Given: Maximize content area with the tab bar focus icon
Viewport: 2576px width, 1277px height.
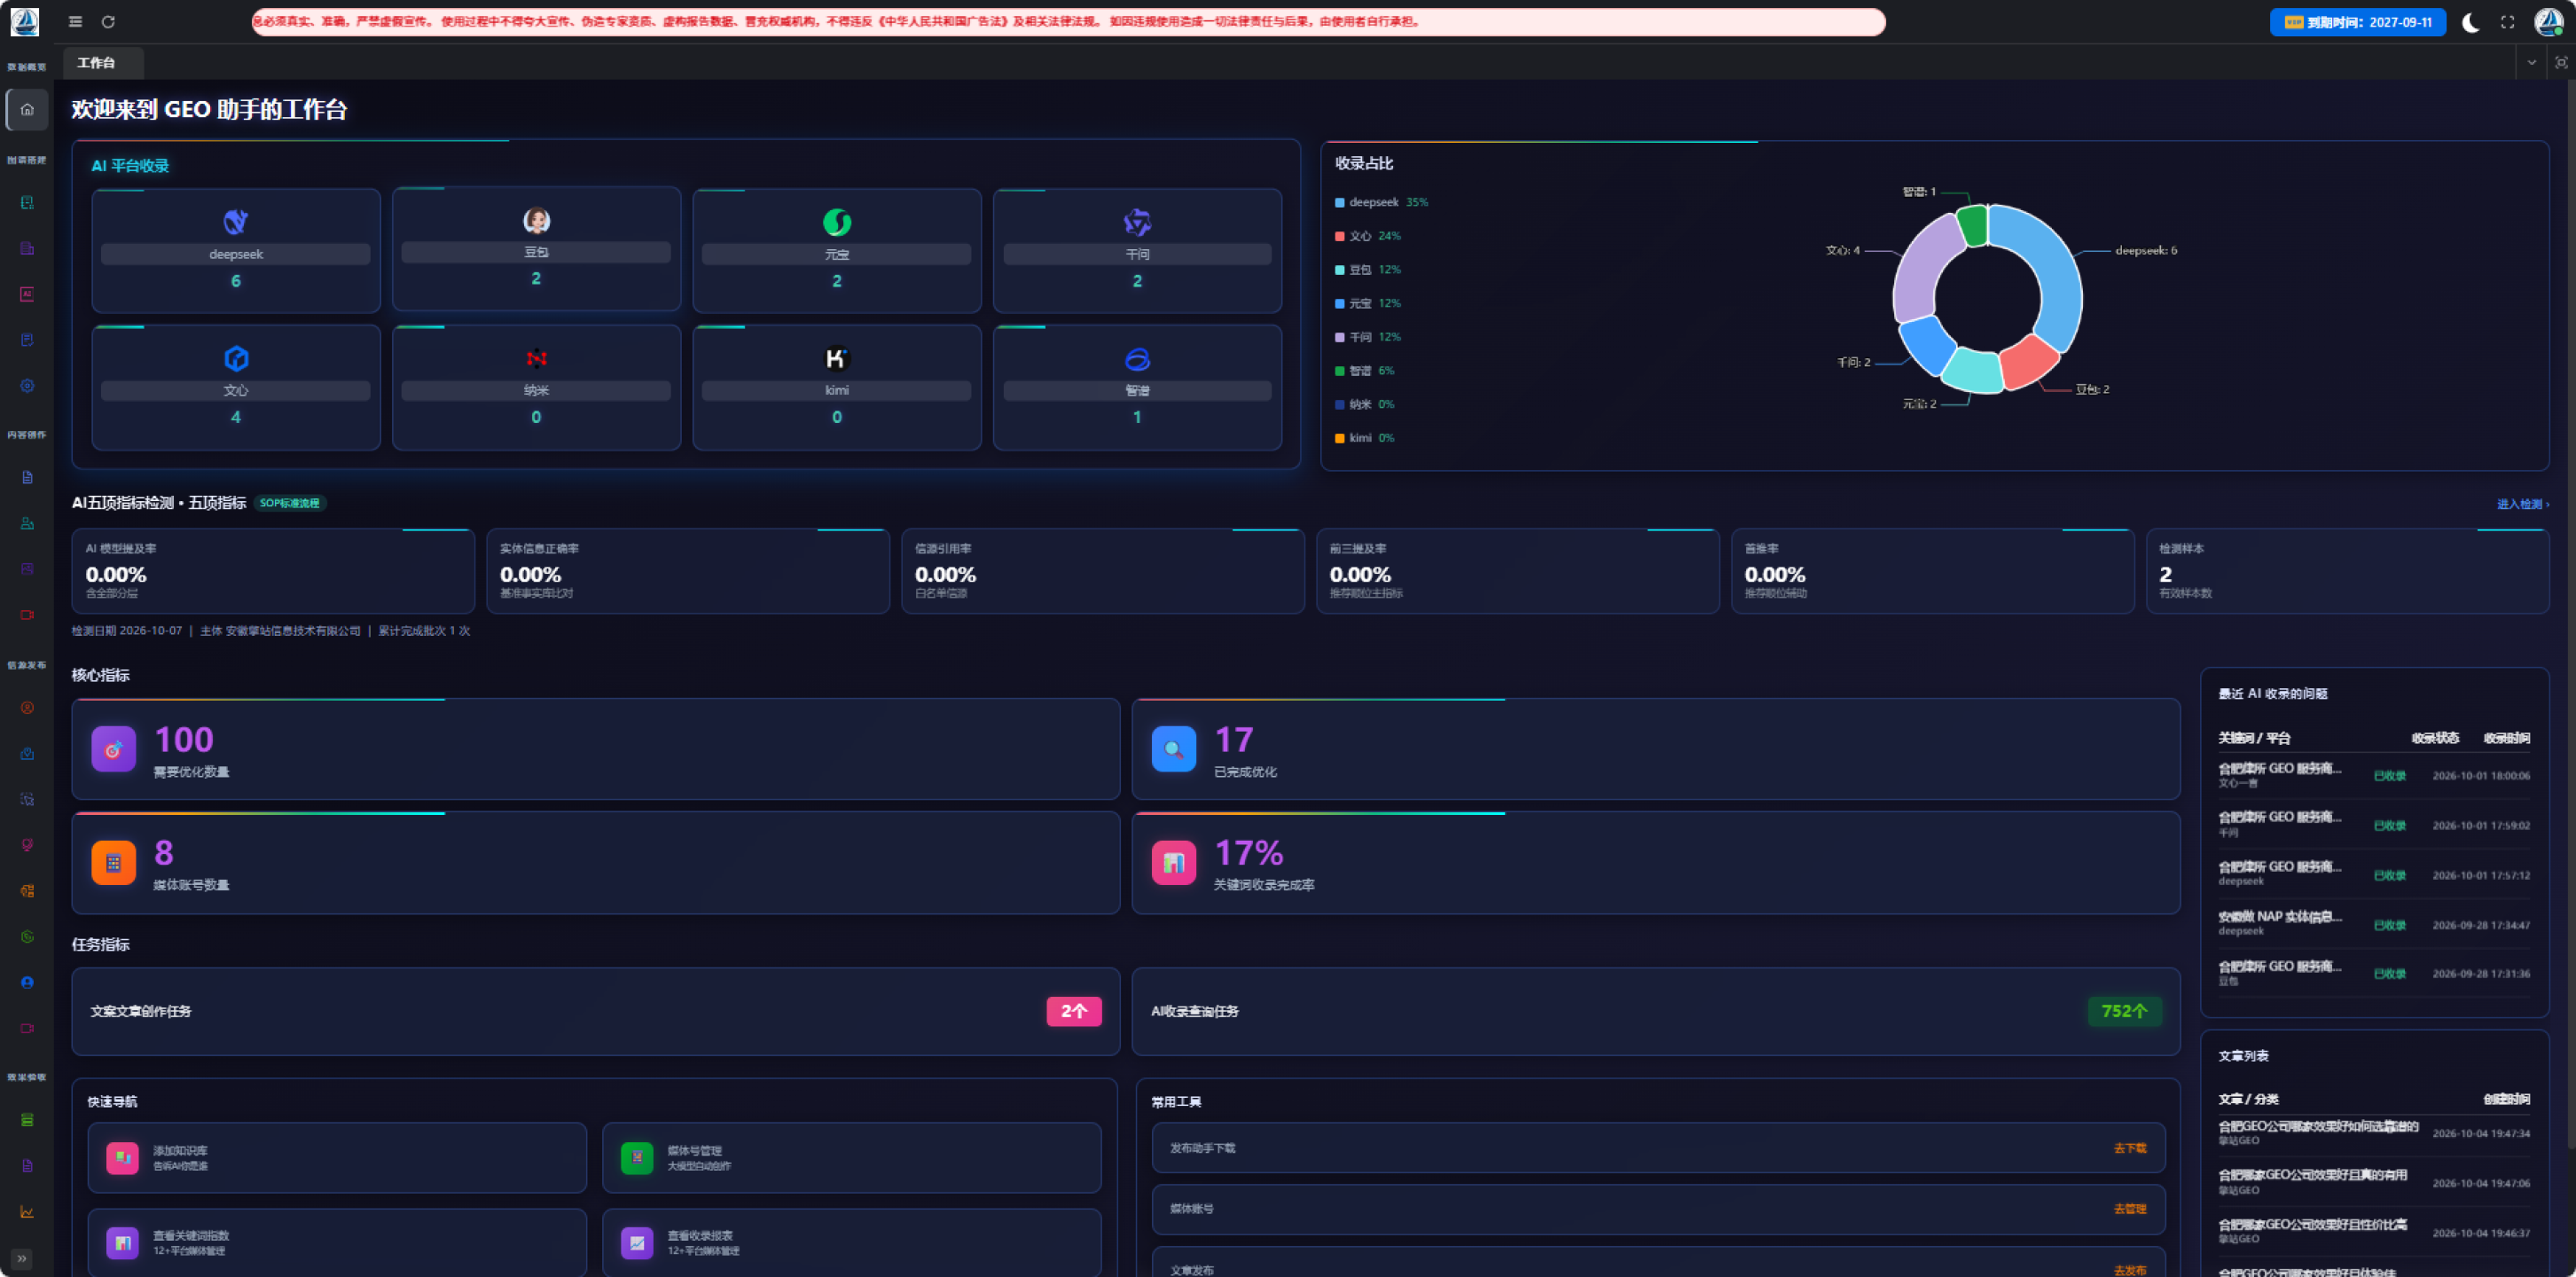Looking at the screenshot, I should pos(2561,63).
